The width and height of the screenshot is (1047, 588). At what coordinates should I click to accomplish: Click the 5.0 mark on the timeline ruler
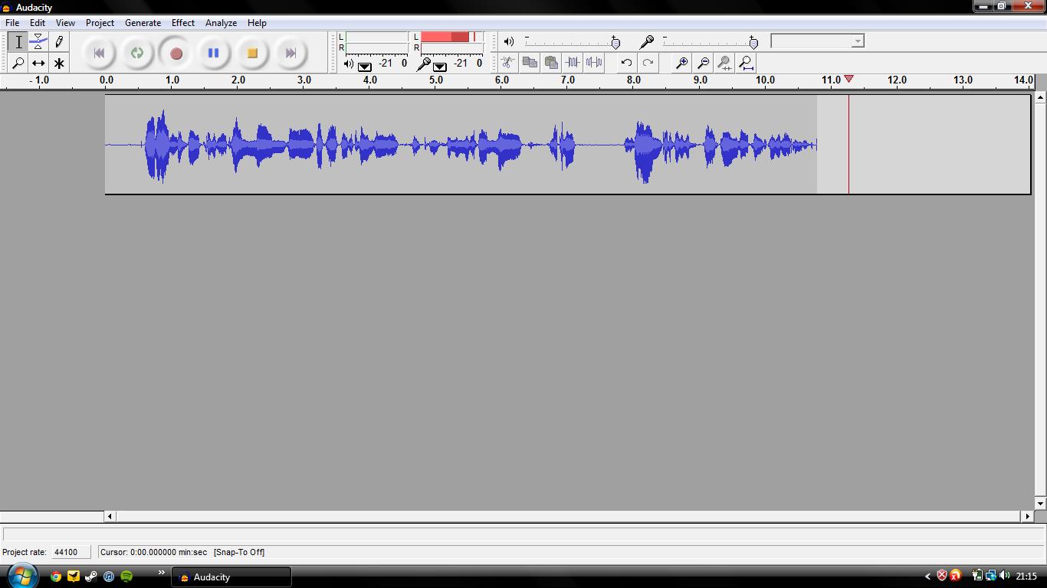click(435, 80)
